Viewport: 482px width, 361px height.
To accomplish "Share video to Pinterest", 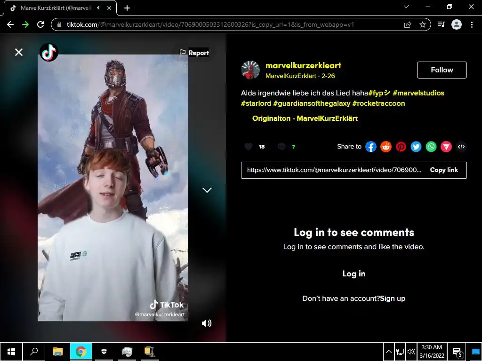I will (x=401, y=147).
